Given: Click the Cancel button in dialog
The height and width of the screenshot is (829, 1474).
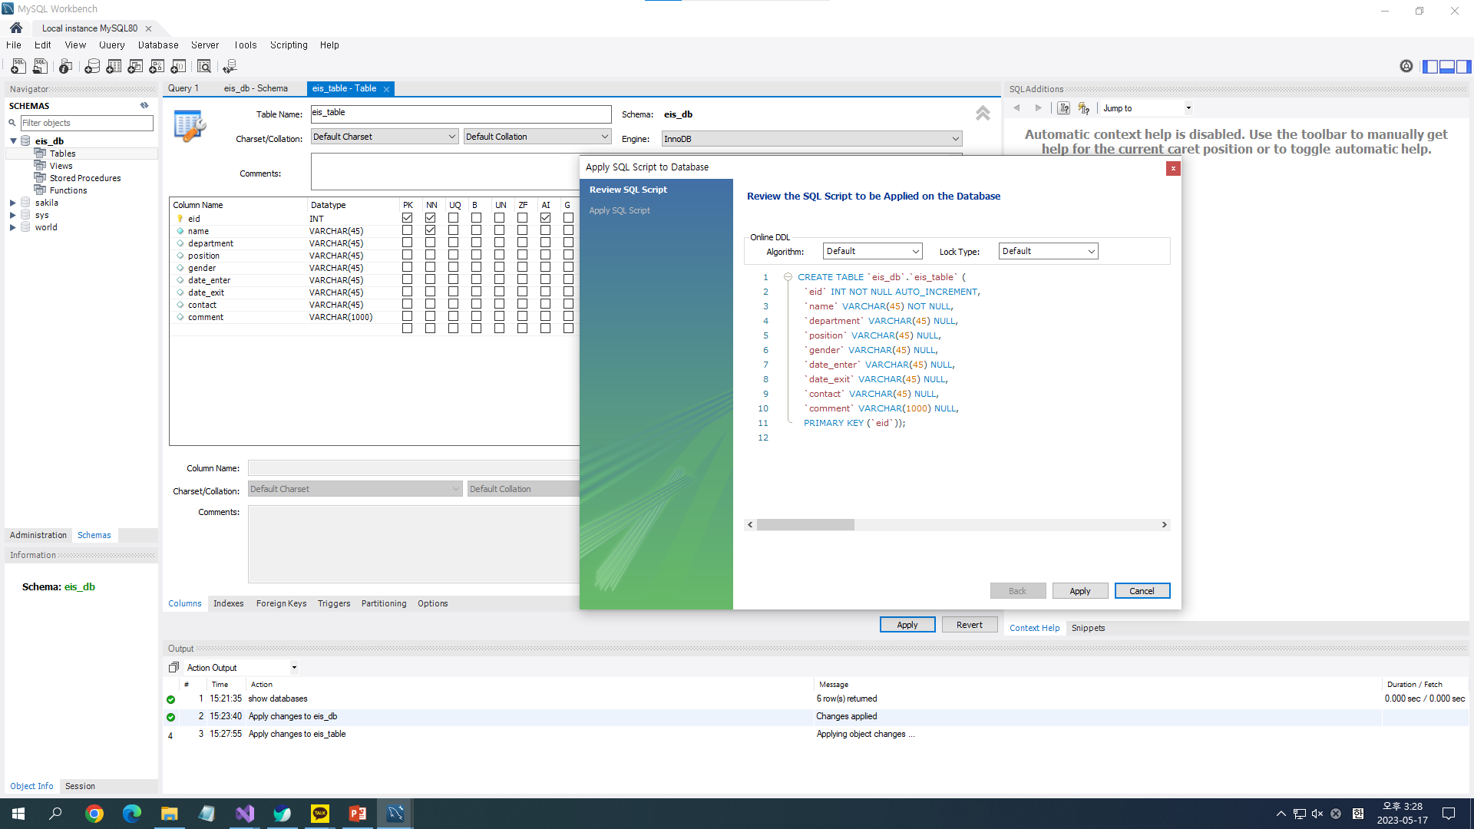Looking at the screenshot, I should point(1142,591).
